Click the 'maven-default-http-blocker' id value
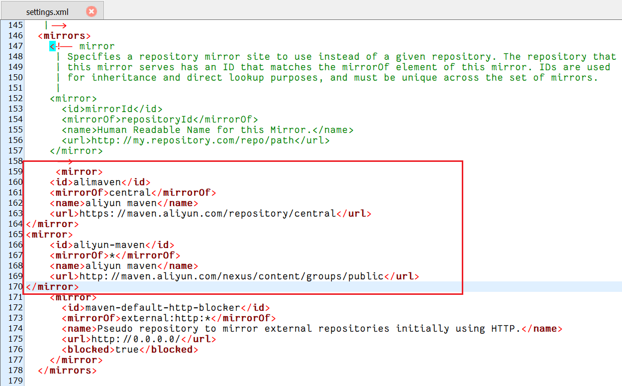The image size is (622, 386). 164,307
